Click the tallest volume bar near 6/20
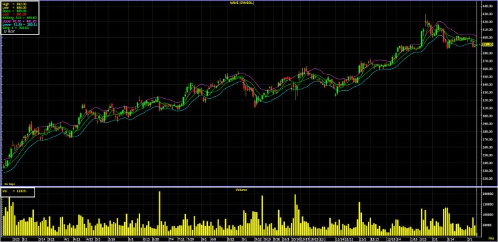This screenshot has width=498, height=242. (159, 213)
